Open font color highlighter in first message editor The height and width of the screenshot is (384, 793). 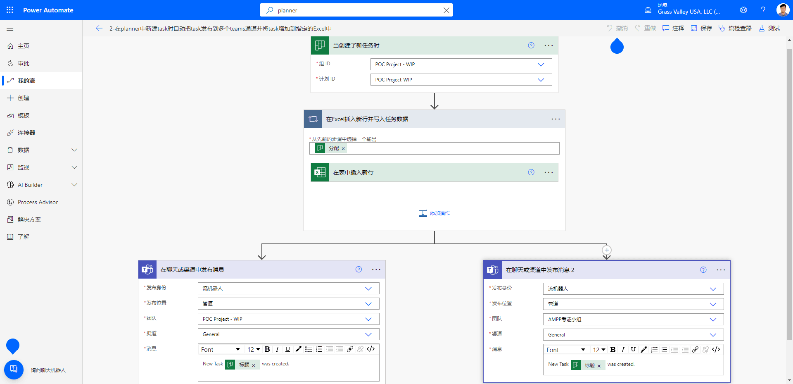[298, 349]
